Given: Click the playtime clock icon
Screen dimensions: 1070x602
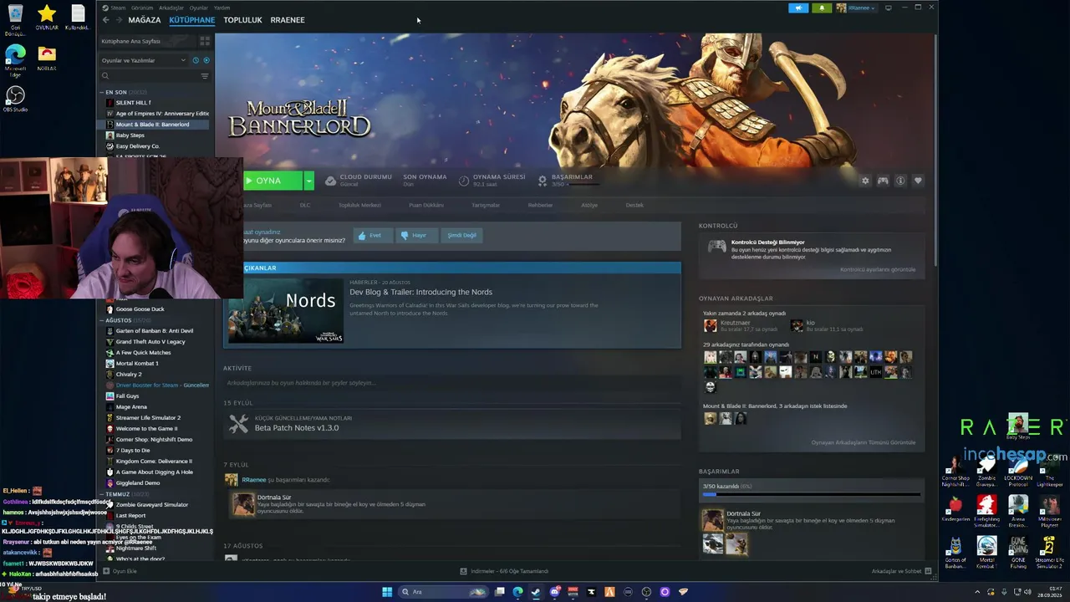Looking at the screenshot, I should coord(464,181).
